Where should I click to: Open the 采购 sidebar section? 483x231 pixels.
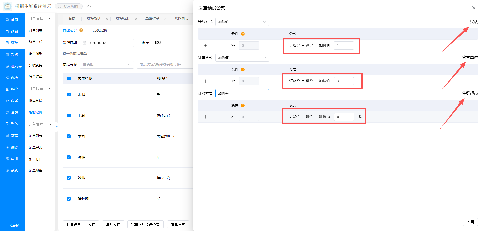click(12, 55)
